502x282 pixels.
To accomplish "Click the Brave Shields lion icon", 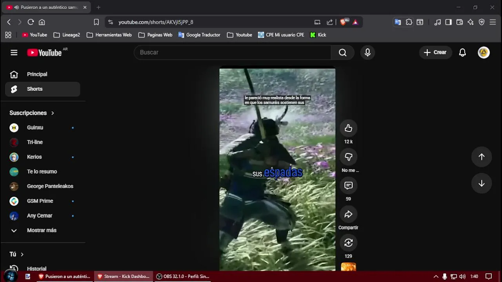I will [344, 22].
